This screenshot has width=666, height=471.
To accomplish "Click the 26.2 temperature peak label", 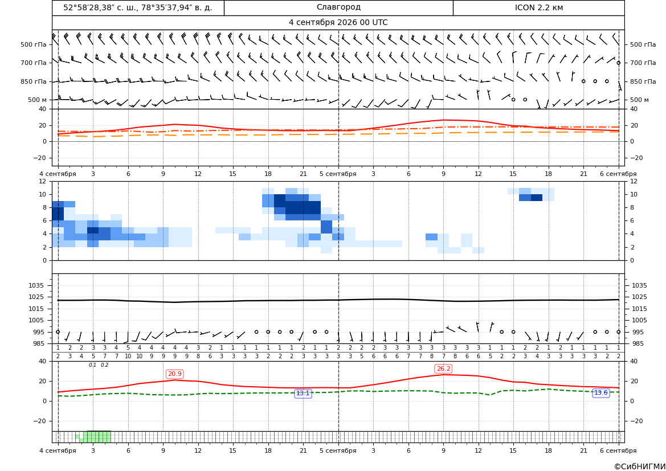I will click(x=443, y=368).
